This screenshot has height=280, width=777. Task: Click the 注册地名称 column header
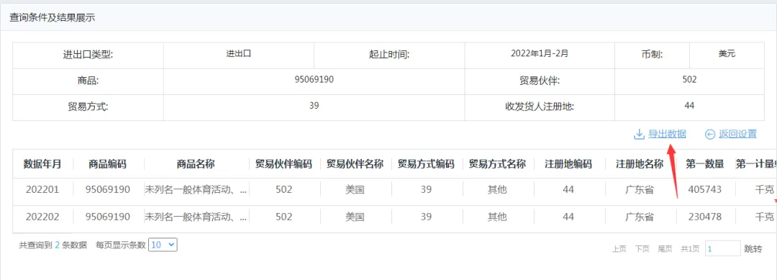coord(640,164)
